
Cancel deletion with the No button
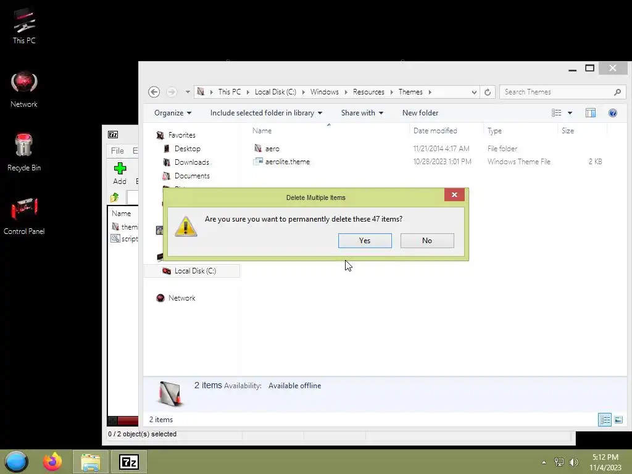pos(427,241)
